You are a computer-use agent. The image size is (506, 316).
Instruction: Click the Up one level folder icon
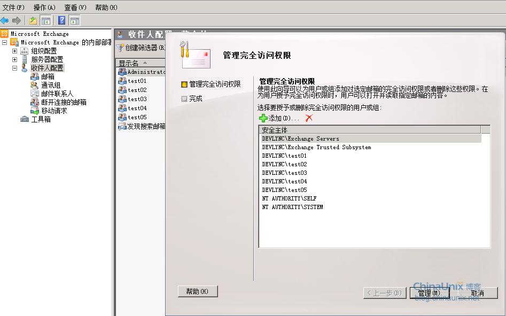33,21
